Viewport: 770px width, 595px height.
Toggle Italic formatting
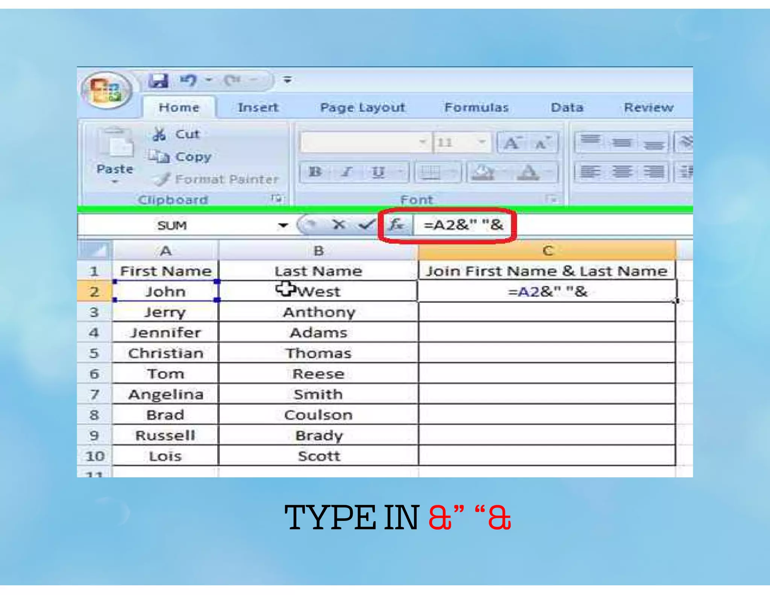point(346,172)
